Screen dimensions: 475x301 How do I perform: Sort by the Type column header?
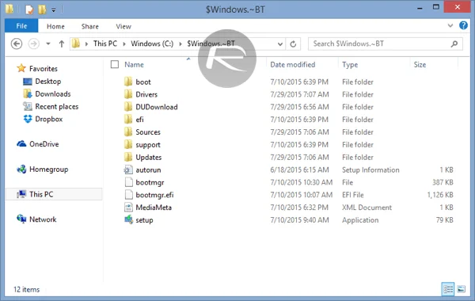point(350,65)
